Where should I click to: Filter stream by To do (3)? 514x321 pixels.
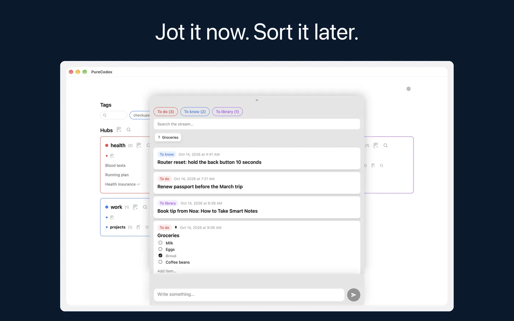click(x=166, y=112)
